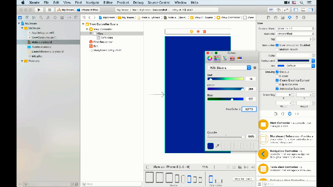Enable the Multiple Touch checkbox
This screenshot has height=187, width=333.
point(277,49)
